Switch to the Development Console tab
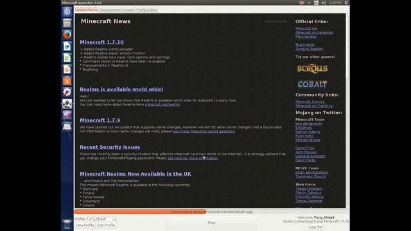This screenshot has width=411, height=231. tap(117, 10)
